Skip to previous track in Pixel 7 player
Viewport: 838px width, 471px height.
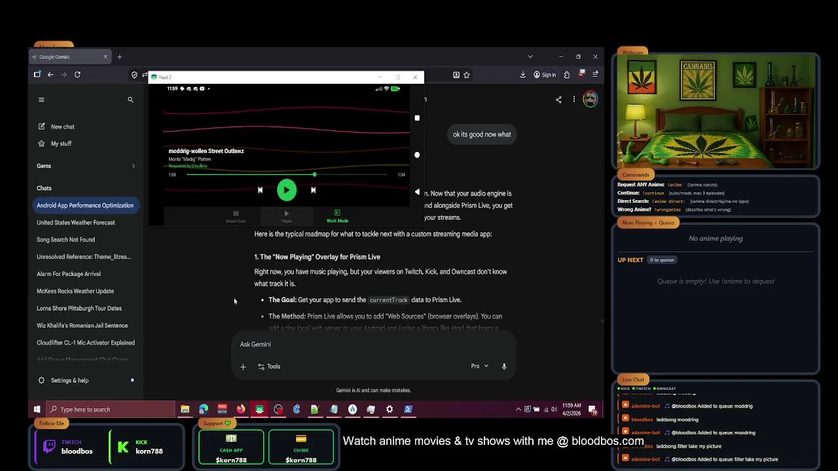260,190
